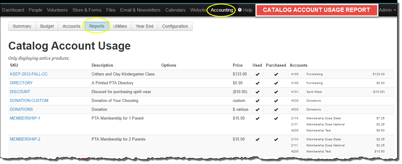Open the DIRECTORY SKU link

click(21, 83)
